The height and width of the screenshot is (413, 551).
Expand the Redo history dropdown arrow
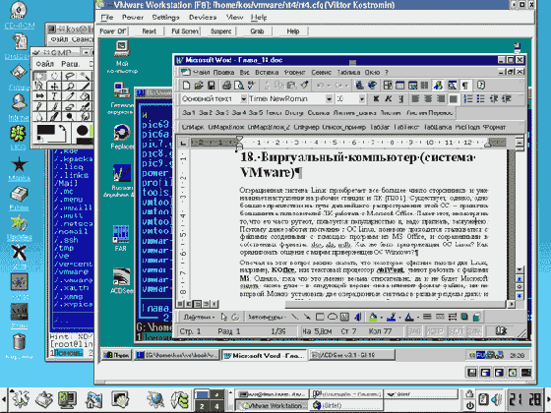pos(346,86)
